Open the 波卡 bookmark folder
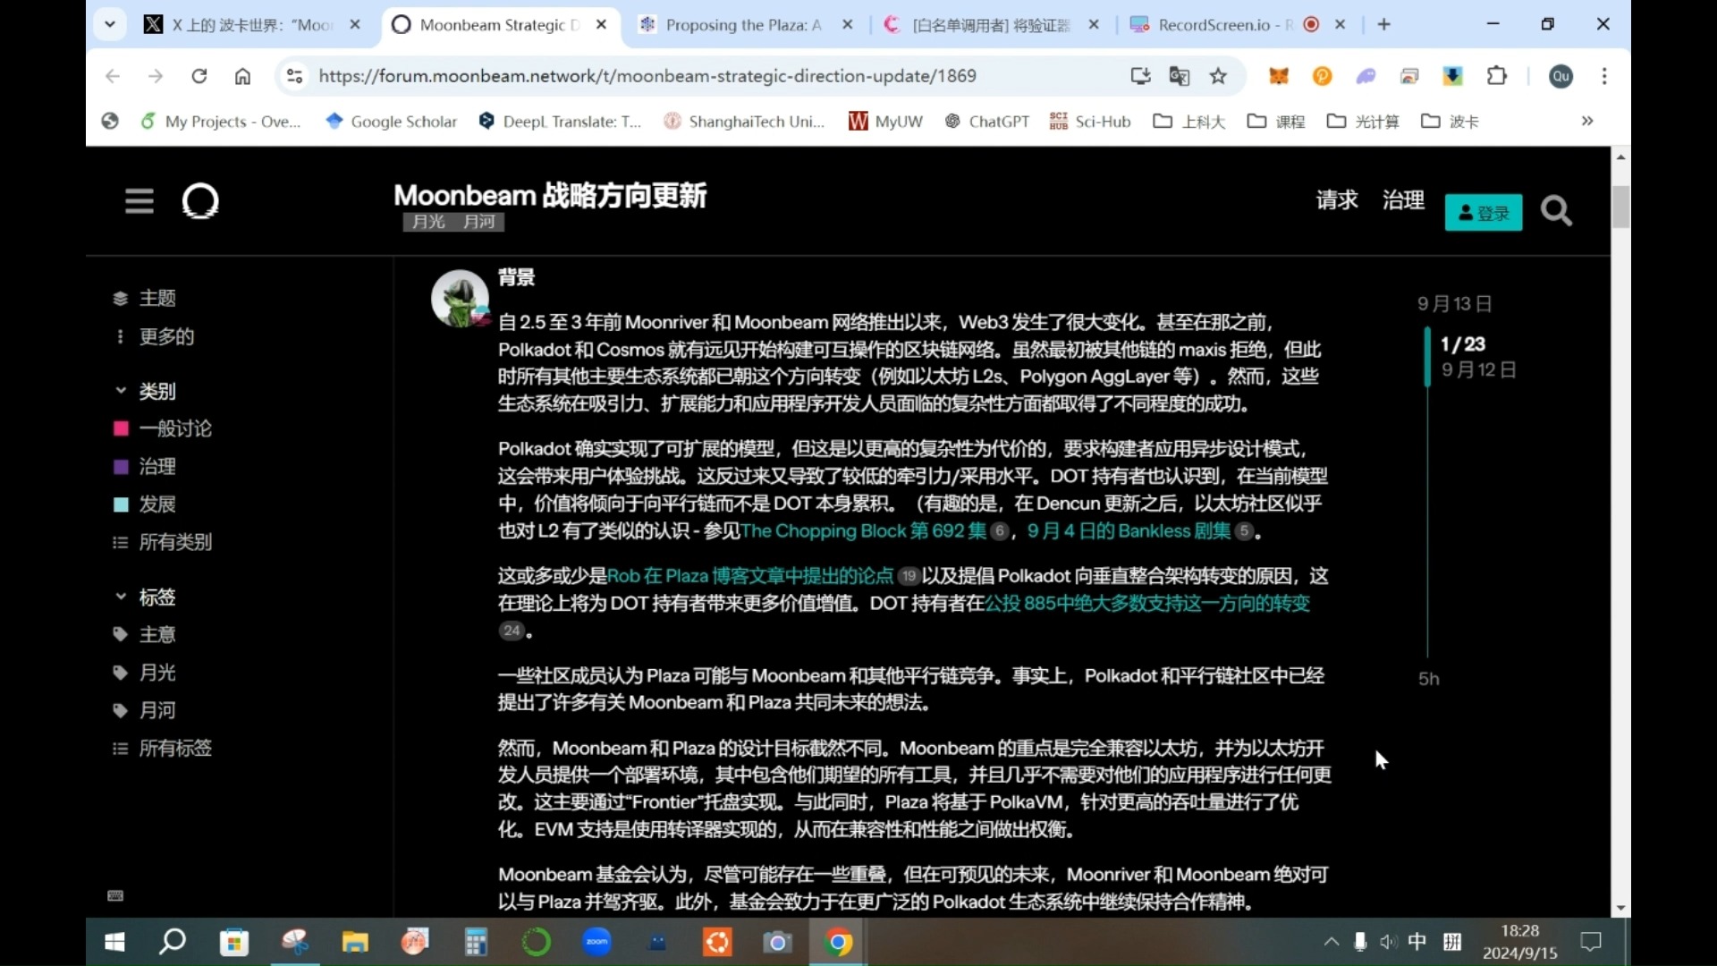Image resolution: width=1717 pixels, height=966 pixels. coord(1450,121)
